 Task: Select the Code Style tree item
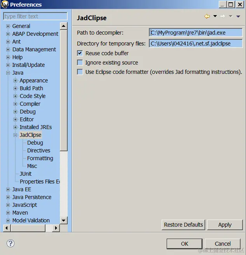(33, 96)
